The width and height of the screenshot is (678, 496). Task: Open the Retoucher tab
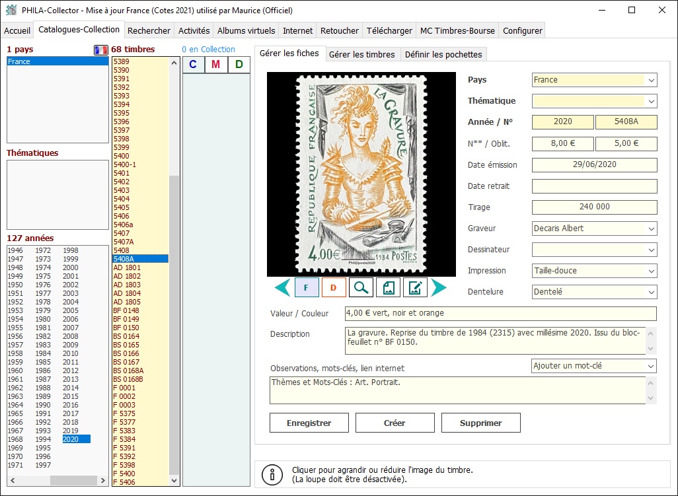(340, 30)
